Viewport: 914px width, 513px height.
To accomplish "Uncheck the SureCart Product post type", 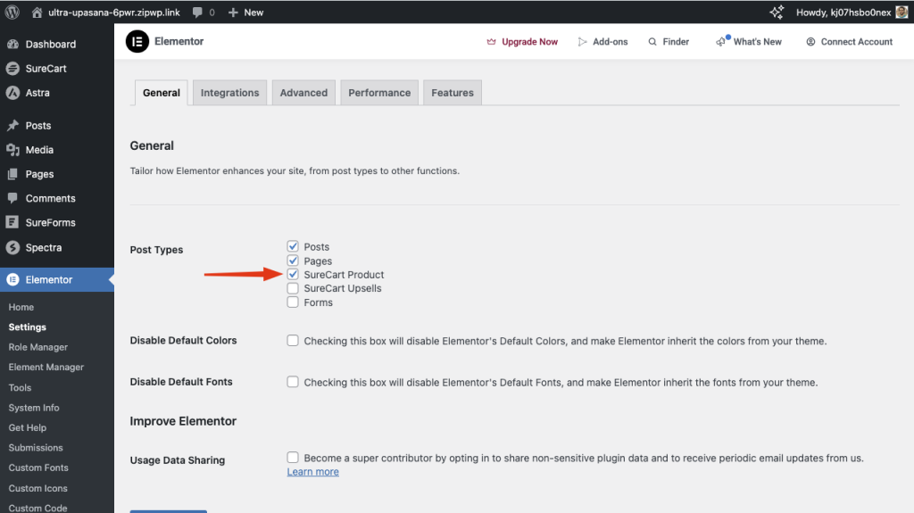I will pos(293,275).
